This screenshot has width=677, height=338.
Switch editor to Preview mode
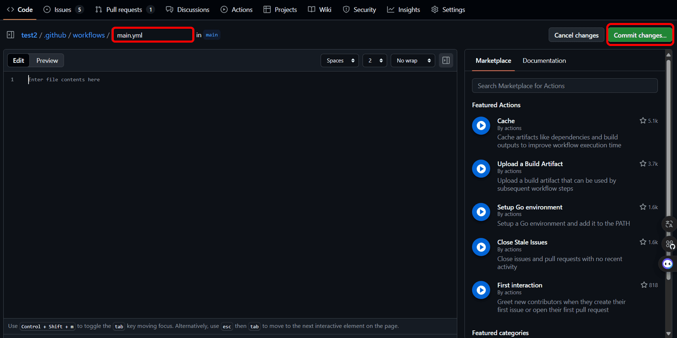tap(47, 61)
